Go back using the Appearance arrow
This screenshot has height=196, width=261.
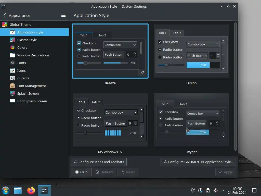point(5,15)
